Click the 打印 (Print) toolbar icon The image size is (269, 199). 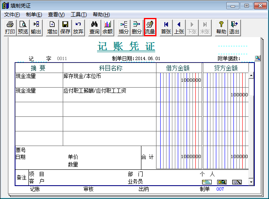click(10, 28)
